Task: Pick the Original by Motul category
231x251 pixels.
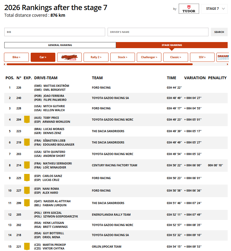Action: coord(70,57)
